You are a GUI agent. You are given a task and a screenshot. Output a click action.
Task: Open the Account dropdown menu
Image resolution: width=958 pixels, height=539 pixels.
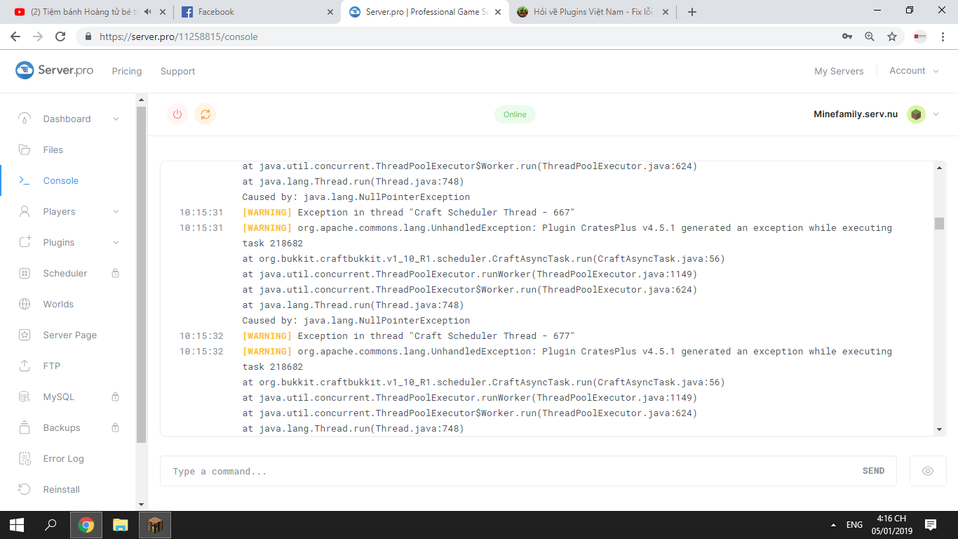click(x=913, y=71)
